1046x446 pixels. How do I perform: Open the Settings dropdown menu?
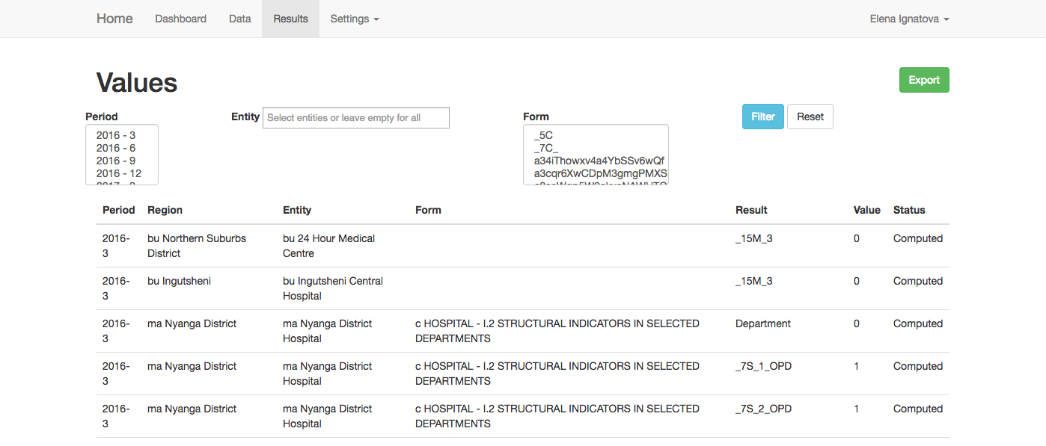[354, 19]
